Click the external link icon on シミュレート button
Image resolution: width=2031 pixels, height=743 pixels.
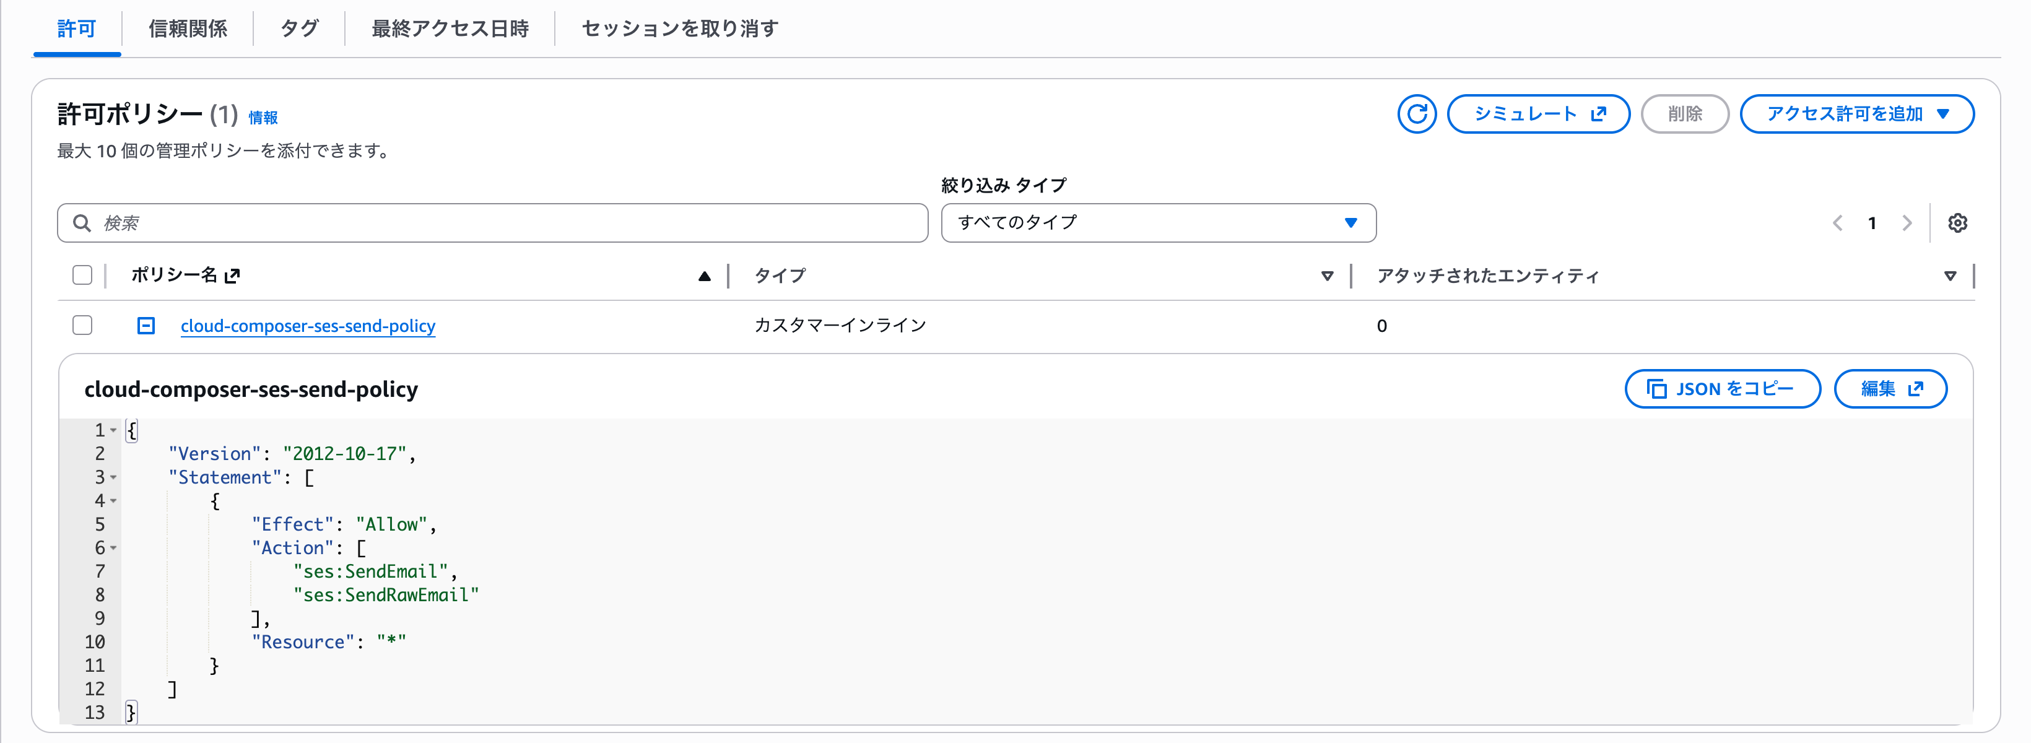[x=1598, y=113]
